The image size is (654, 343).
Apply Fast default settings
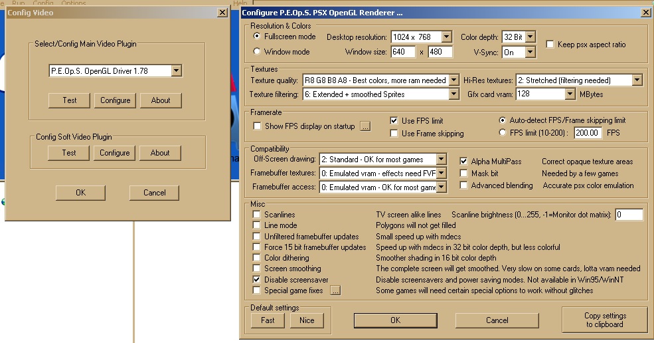pos(268,320)
